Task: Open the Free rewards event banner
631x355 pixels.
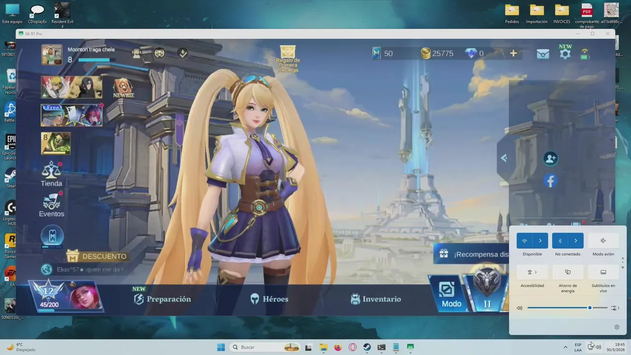Action: tap(71, 115)
